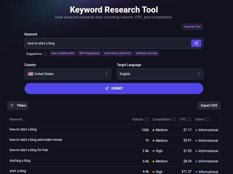Image resolution: width=233 pixels, height=174 pixels.
Task: Click the Favorite Tool button
Action: point(193,27)
